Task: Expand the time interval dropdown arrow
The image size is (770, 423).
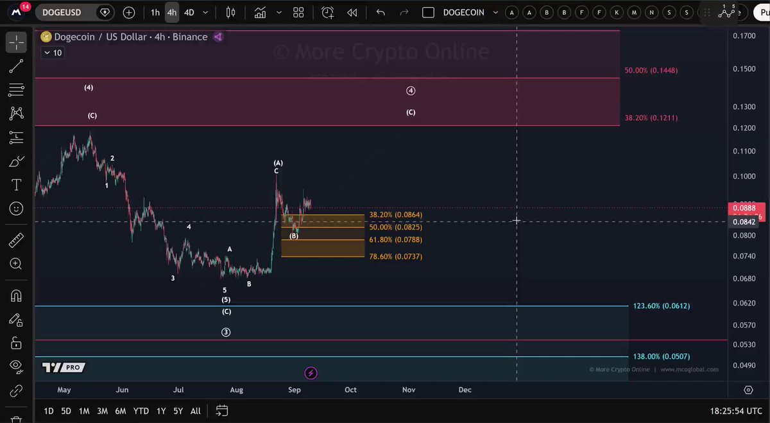Action: click(205, 12)
